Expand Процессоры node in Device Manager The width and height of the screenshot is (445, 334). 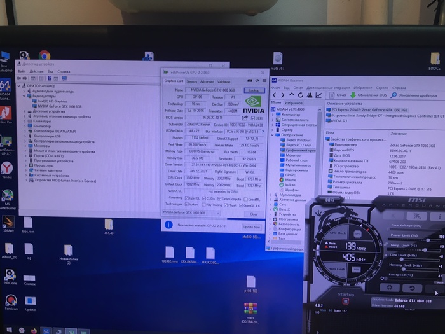(25, 165)
